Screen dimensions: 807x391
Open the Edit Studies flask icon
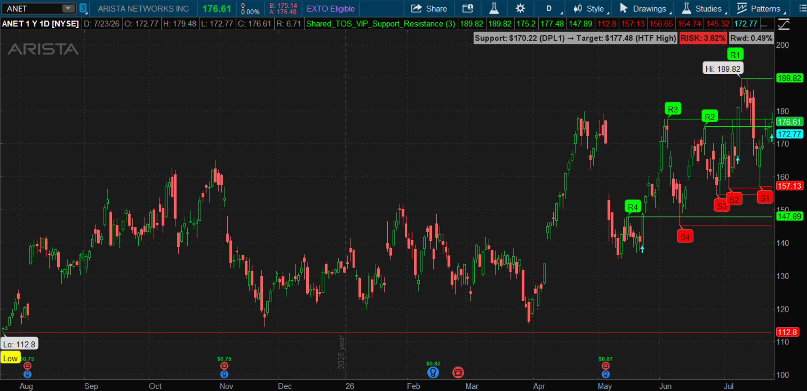(494, 8)
